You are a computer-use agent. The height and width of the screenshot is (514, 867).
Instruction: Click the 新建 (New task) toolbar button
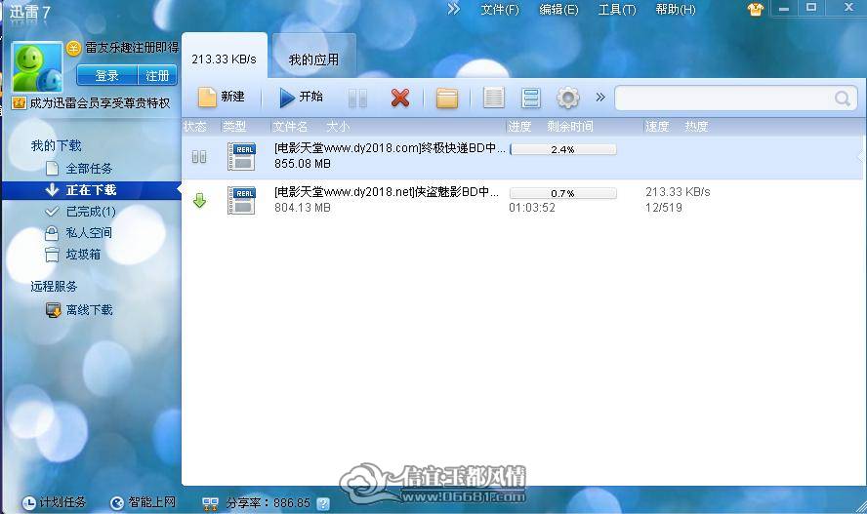tap(222, 98)
